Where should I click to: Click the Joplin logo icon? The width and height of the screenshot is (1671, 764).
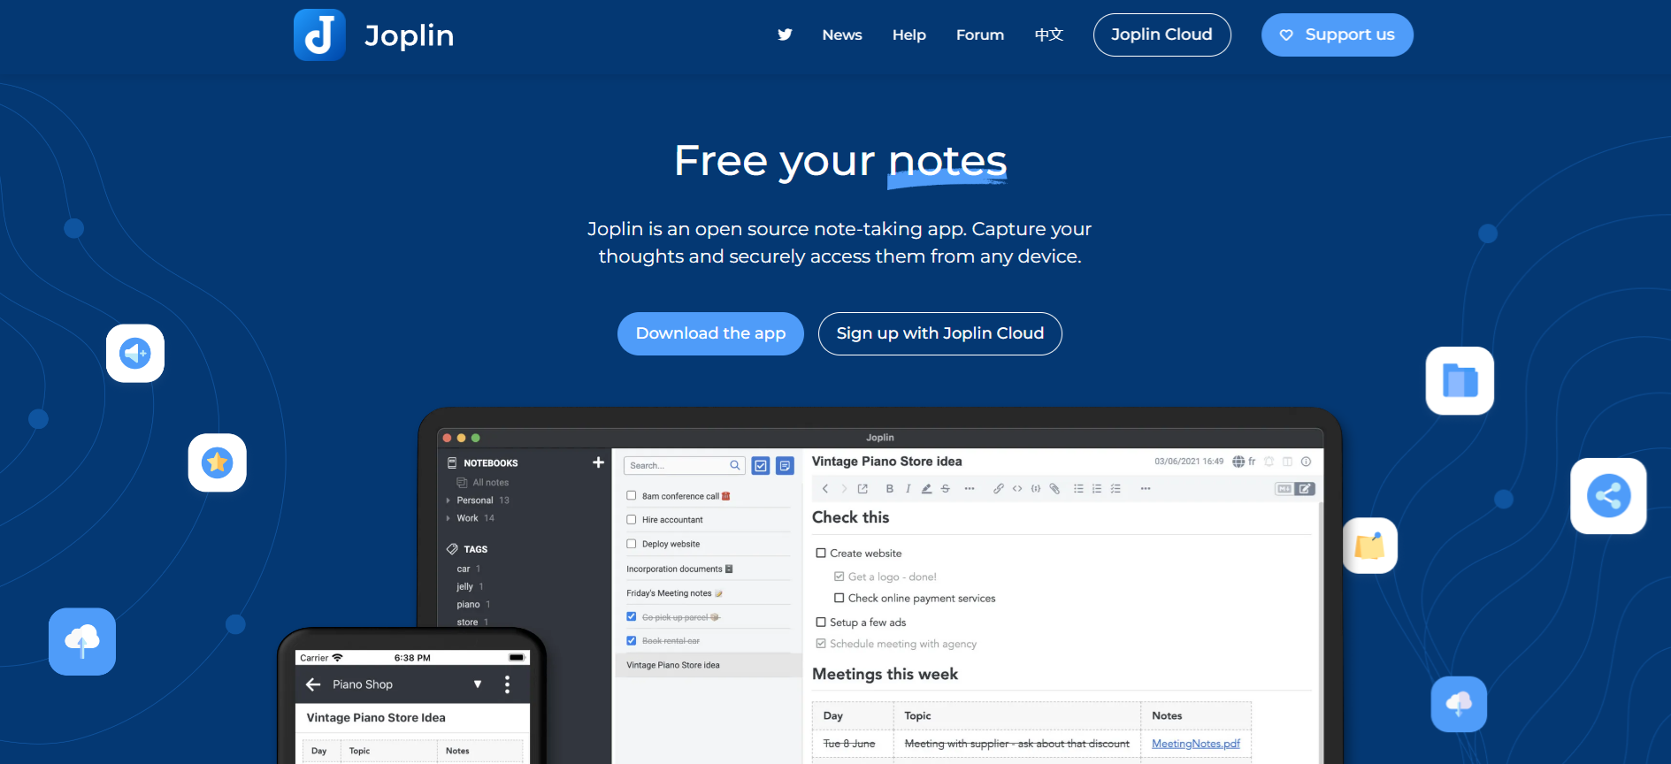(319, 35)
